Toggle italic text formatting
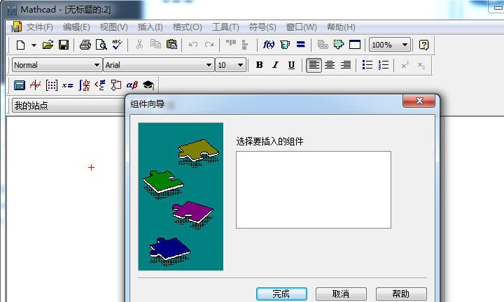This screenshot has height=302, width=504. (x=275, y=65)
